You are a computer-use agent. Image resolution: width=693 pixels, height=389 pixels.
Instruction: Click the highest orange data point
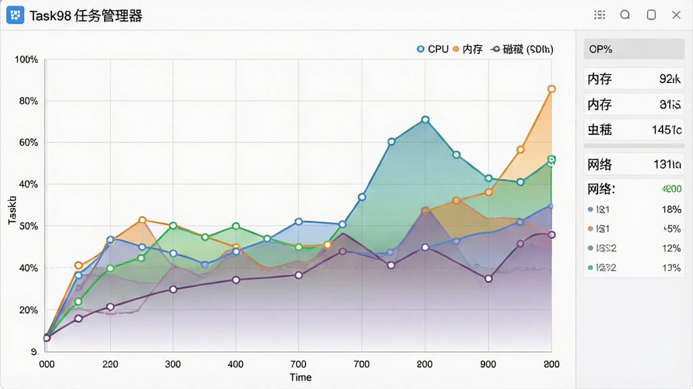click(552, 89)
